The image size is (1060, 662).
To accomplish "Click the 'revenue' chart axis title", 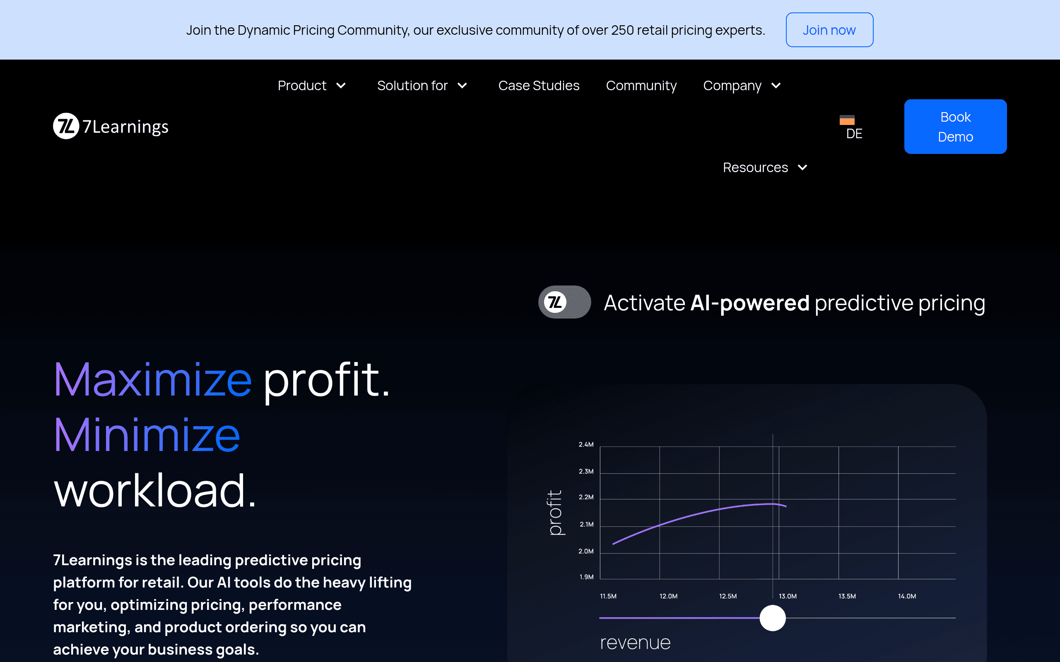I will [635, 643].
